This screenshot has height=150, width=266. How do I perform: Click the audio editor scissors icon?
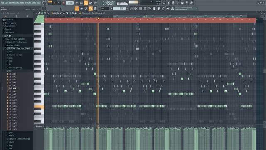click(168, 3)
